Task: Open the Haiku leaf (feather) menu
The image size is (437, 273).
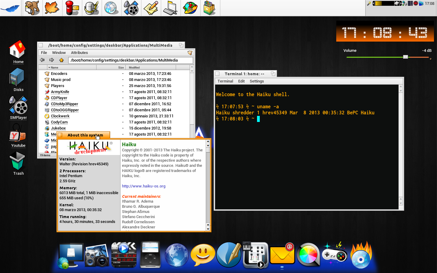Action: click(11, 8)
